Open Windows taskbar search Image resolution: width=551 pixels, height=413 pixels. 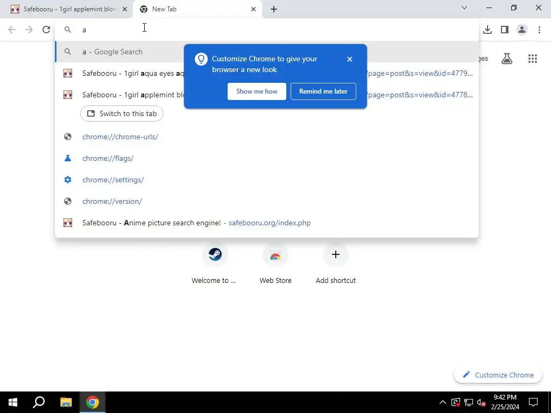[39, 402]
